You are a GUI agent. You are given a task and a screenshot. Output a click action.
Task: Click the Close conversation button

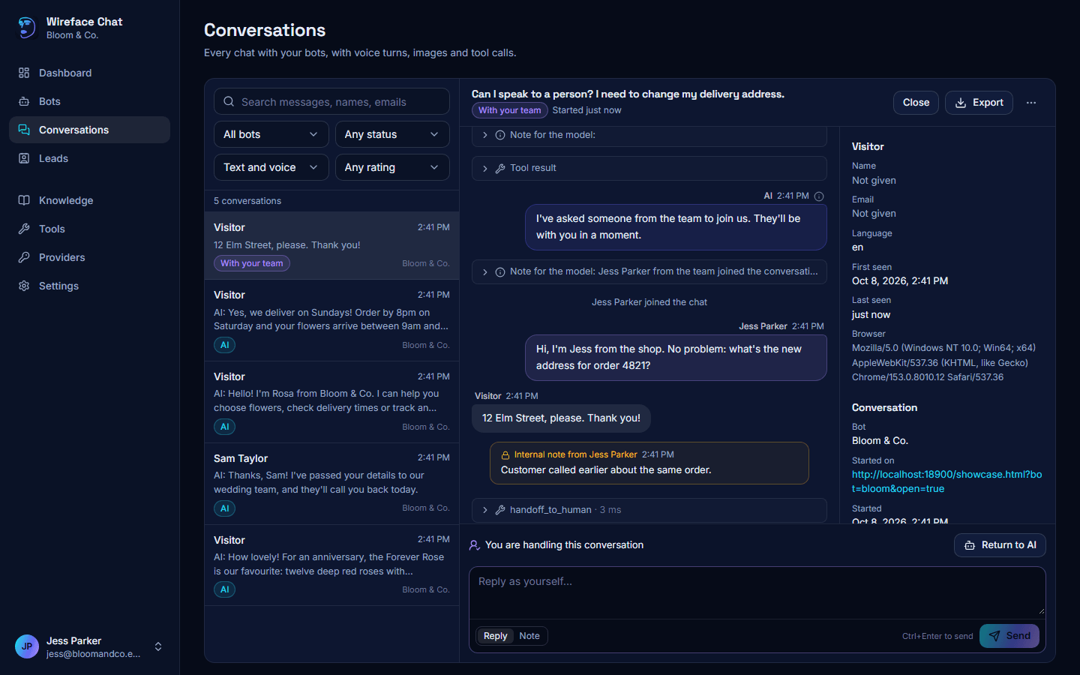click(916, 103)
